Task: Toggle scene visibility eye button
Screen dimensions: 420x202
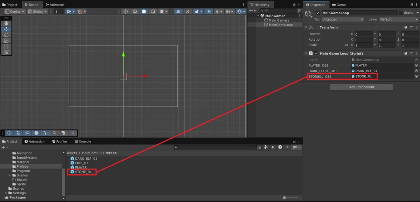Action: [209, 12]
